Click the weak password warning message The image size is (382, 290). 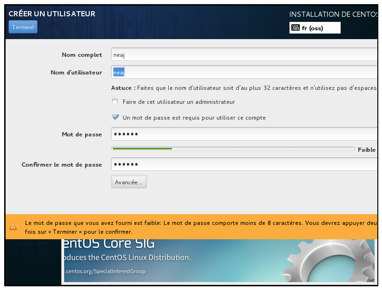(x=201, y=227)
